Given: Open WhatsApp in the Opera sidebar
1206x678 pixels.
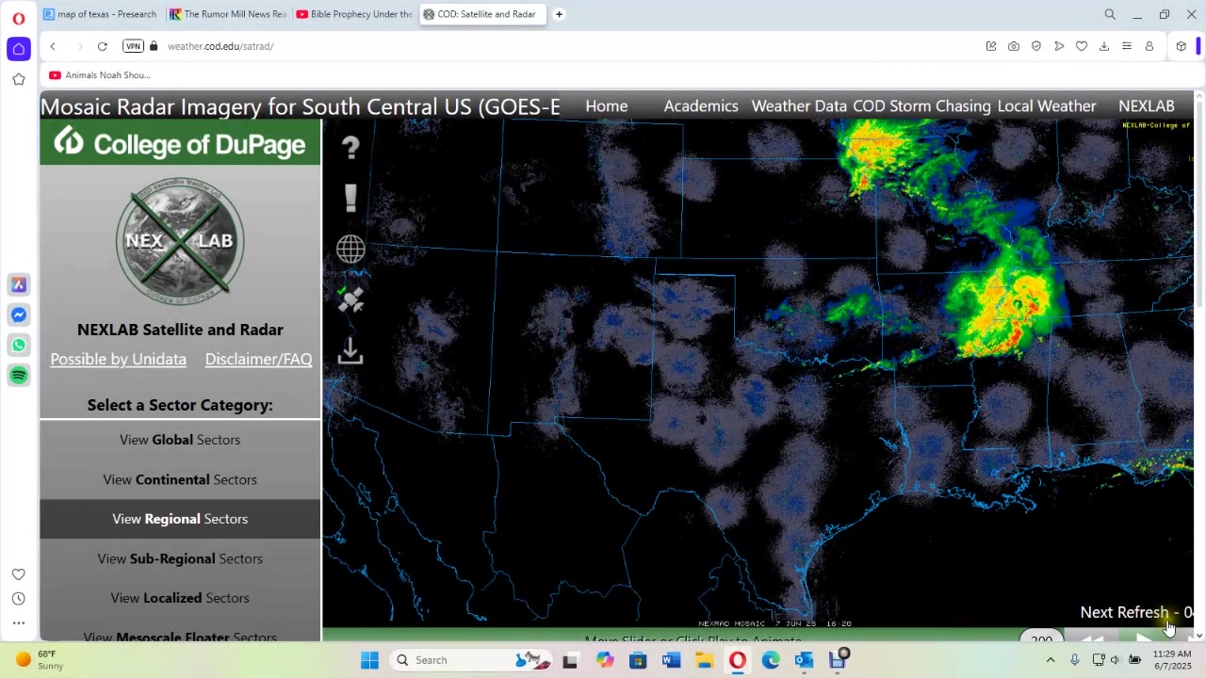Looking at the screenshot, I should (19, 345).
